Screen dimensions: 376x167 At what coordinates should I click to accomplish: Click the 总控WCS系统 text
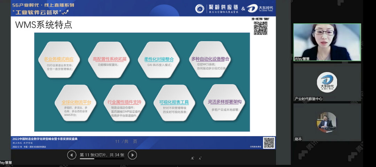tap(206, 64)
